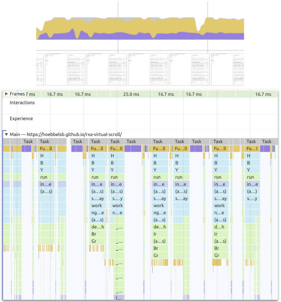
Task: Select the rightmost Task block
Action: point(267,142)
